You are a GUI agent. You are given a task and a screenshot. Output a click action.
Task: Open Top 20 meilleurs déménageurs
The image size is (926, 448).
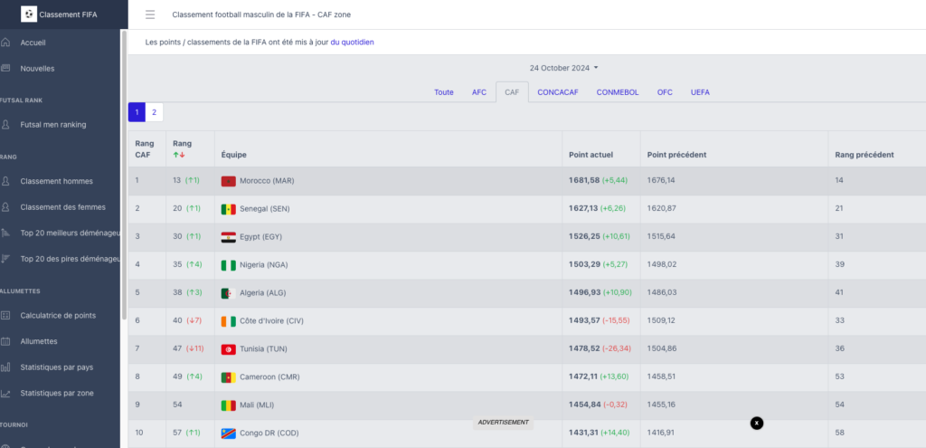[x=70, y=233]
